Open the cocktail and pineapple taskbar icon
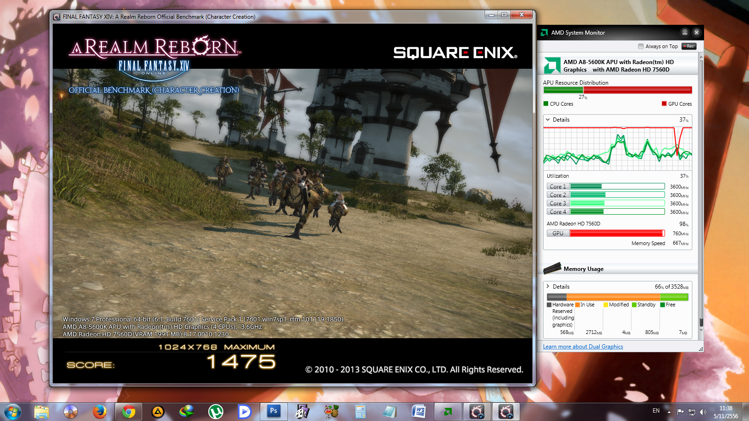The height and width of the screenshot is (421, 749). [x=332, y=412]
